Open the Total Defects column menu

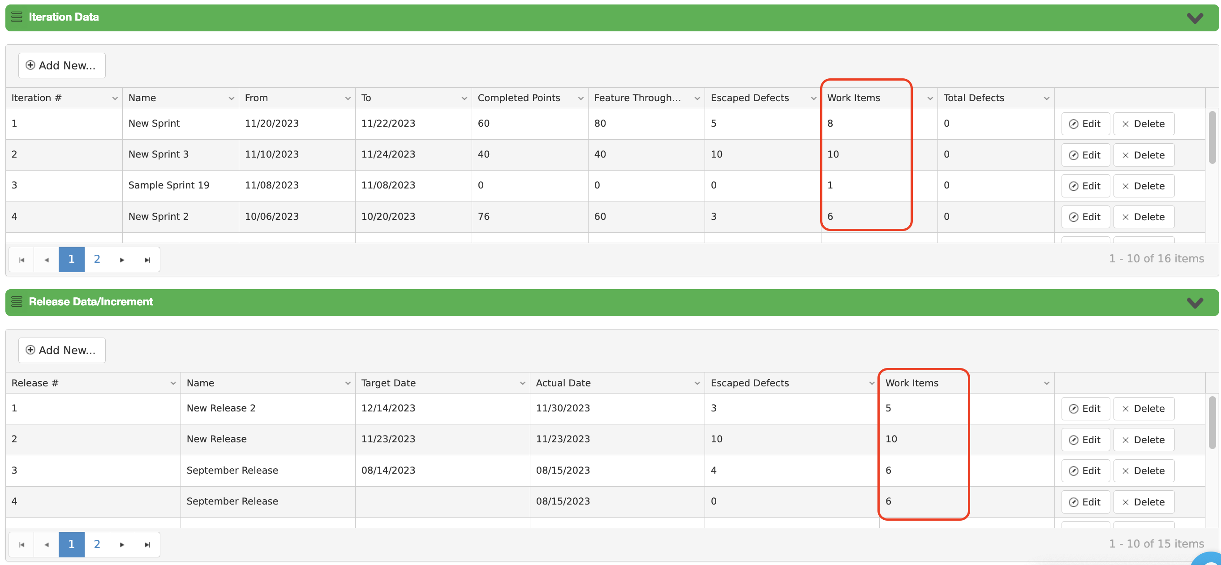click(x=1047, y=98)
